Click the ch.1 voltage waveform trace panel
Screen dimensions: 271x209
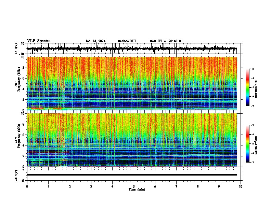(134, 48)
